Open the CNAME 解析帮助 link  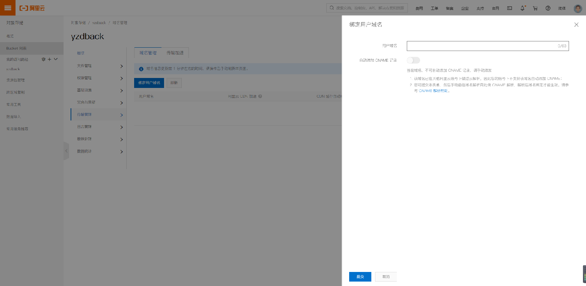pos(434,91)
